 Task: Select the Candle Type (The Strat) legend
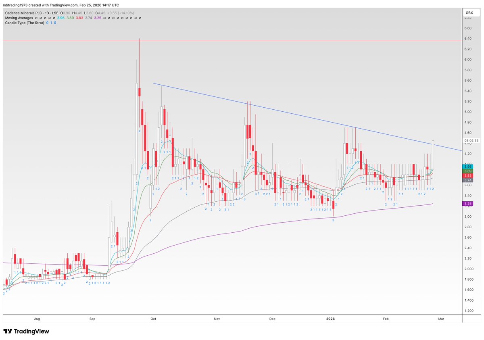(24, 23)
